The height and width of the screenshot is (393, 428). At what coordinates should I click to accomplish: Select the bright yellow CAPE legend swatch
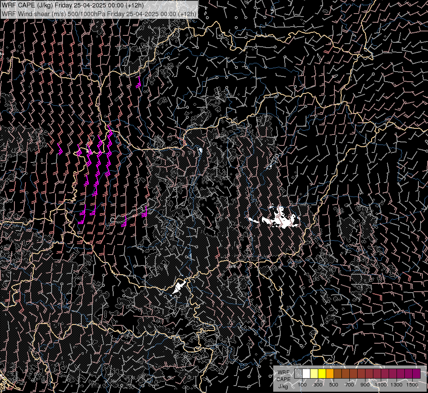(x=322, y=374)
